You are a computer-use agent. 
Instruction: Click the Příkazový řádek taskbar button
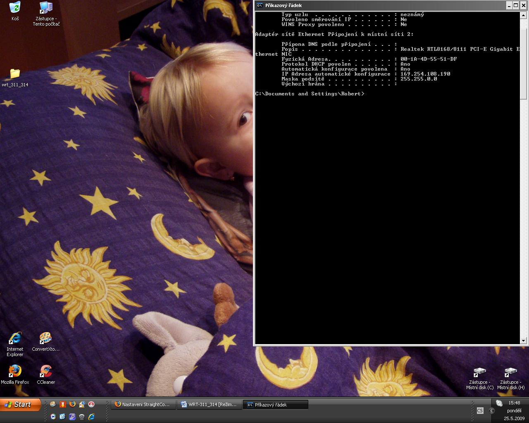pos(276,405)
